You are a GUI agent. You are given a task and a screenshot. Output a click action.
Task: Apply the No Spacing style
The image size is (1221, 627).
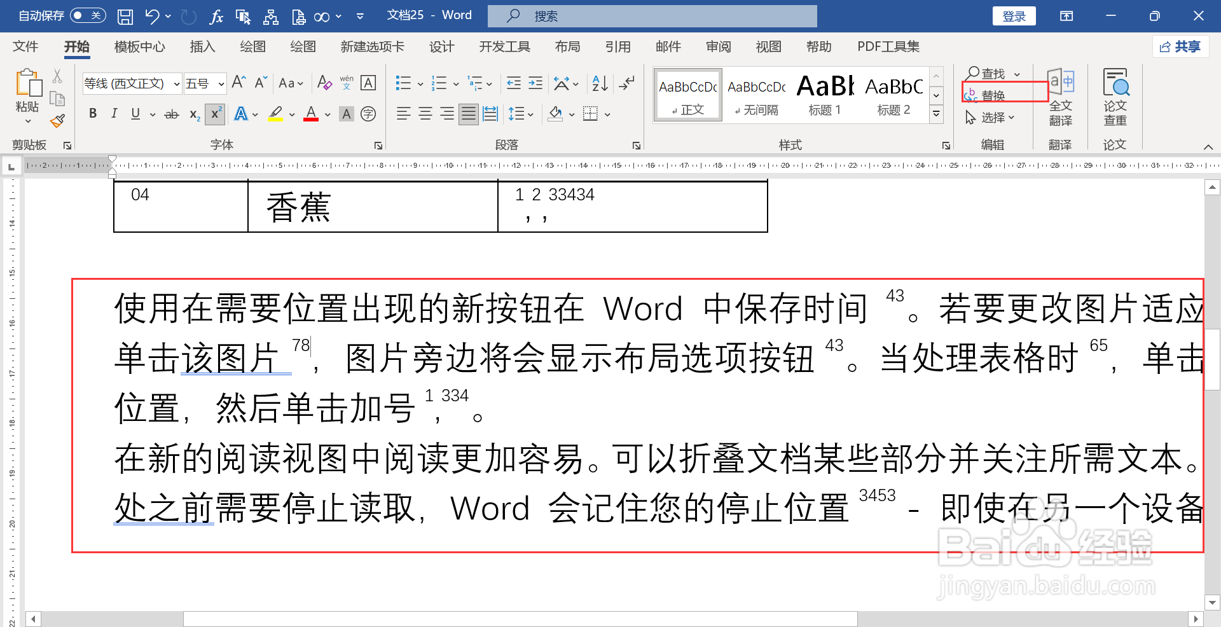tap(756, 95)
